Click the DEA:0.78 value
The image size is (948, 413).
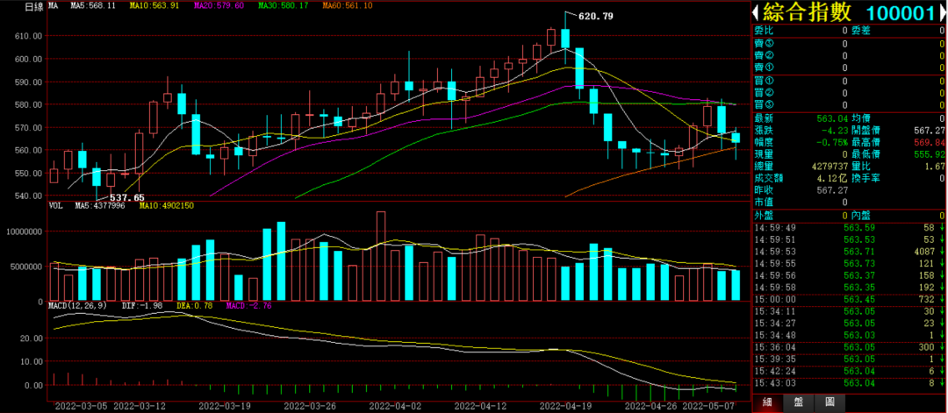(194, 305)
